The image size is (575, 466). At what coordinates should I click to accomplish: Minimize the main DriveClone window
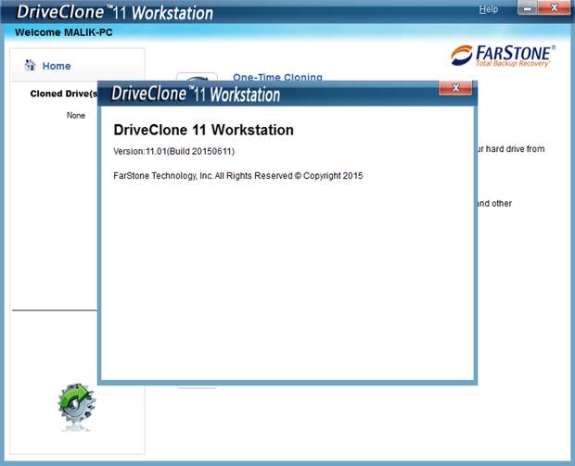coord(528,8)
